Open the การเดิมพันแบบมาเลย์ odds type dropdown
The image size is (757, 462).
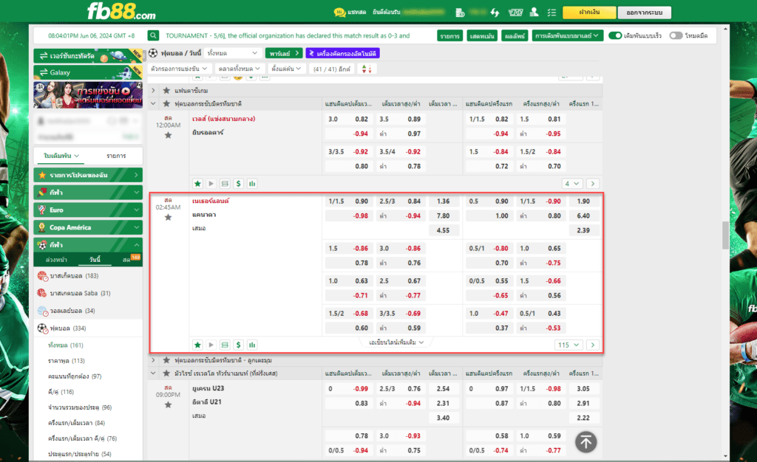pos(567,35)
